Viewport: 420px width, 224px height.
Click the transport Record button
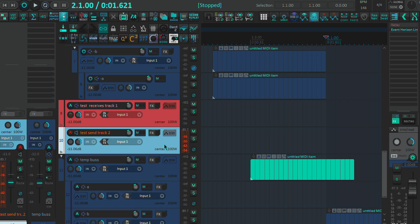click(x=24, y=5)
